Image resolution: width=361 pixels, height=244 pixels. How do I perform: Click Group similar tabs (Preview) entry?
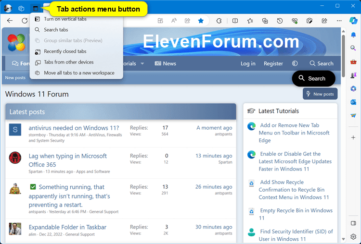pos(76,41)
